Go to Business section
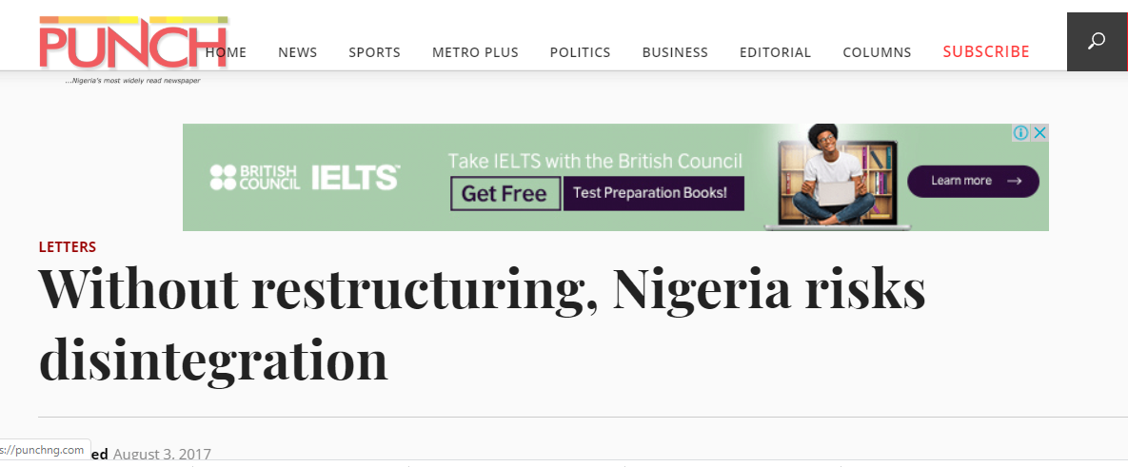Viewport: 1128px width, 467px height. pyautogui.click(x=675, y=52)
